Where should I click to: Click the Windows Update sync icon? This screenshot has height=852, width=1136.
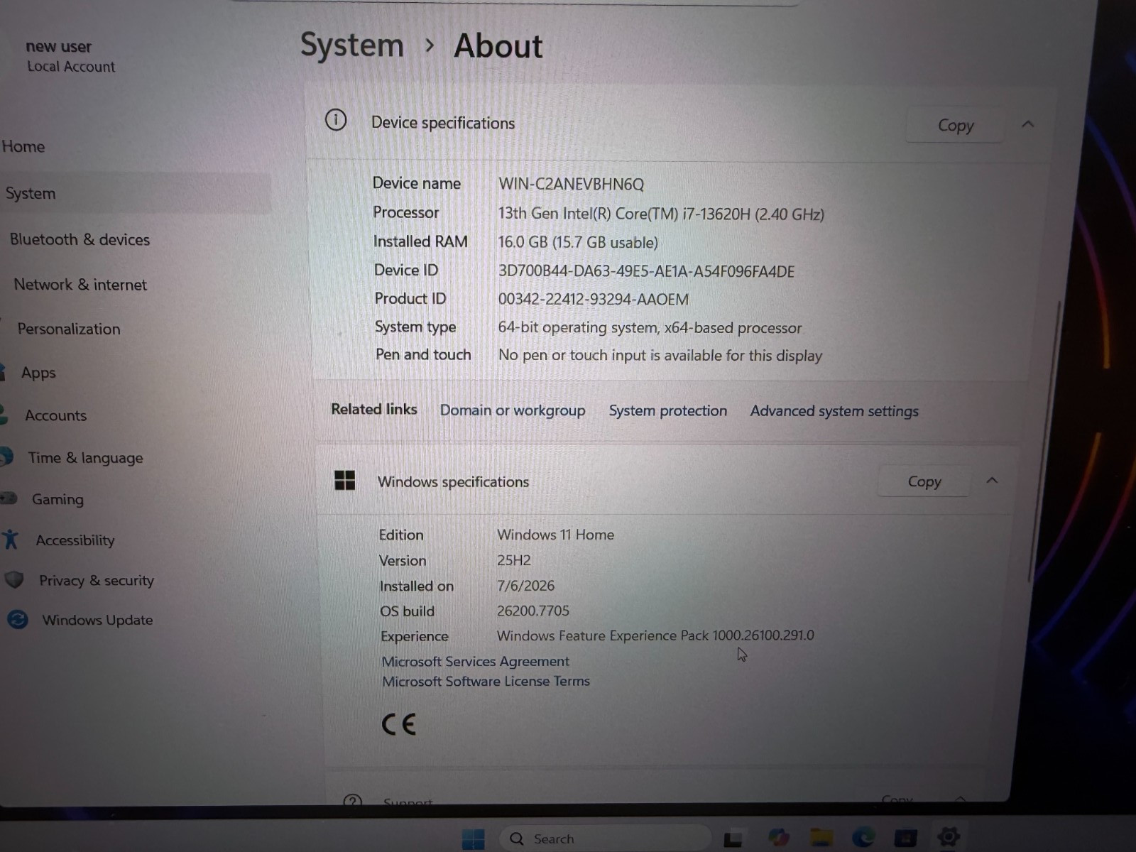click(x=18, y=620)
